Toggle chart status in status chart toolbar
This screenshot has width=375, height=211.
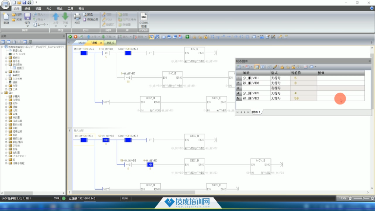click(x=257, y=67)
